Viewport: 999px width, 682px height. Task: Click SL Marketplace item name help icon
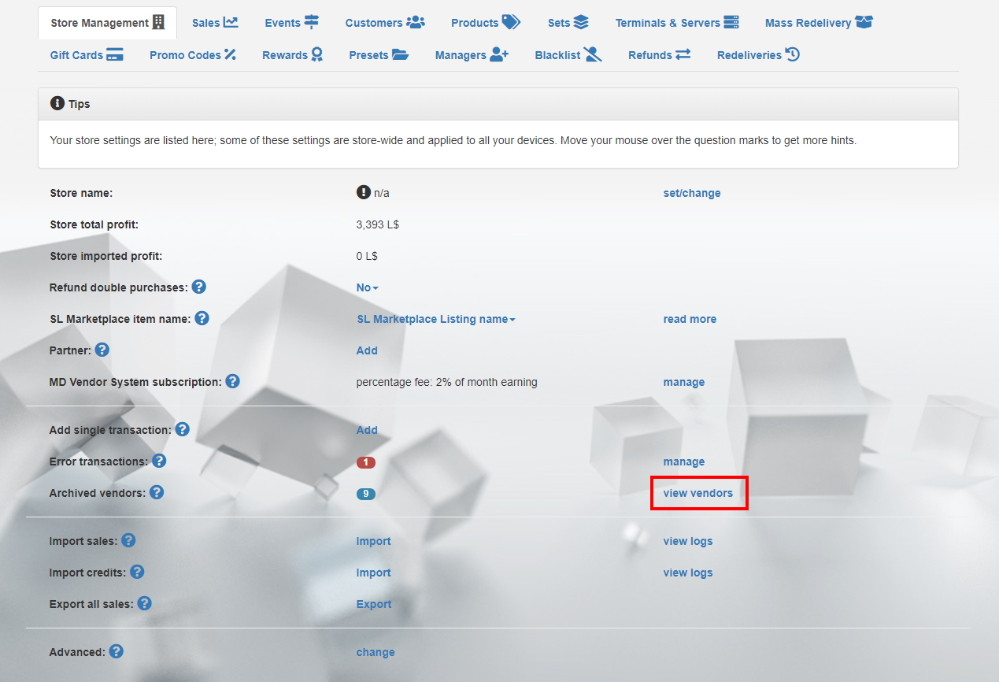[202, 318]
